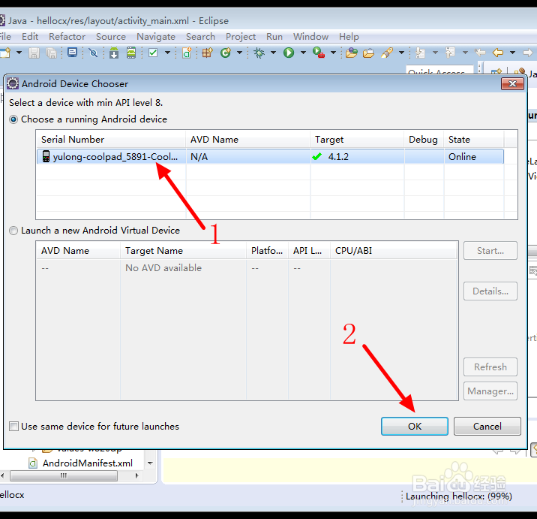Image resolution: width=537 pixels, height=519 pixels.
Task: Open dropdown next to New wizard icon
Action: (x=19, y=53)
